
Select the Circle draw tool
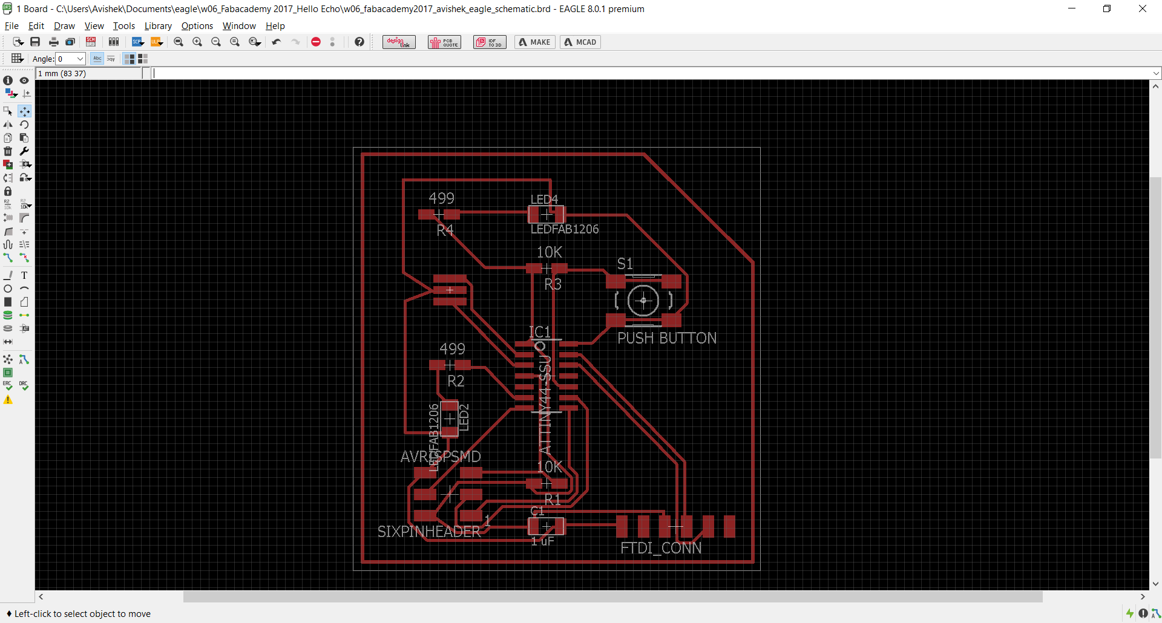pyautogui.click(x=8, y=289)
